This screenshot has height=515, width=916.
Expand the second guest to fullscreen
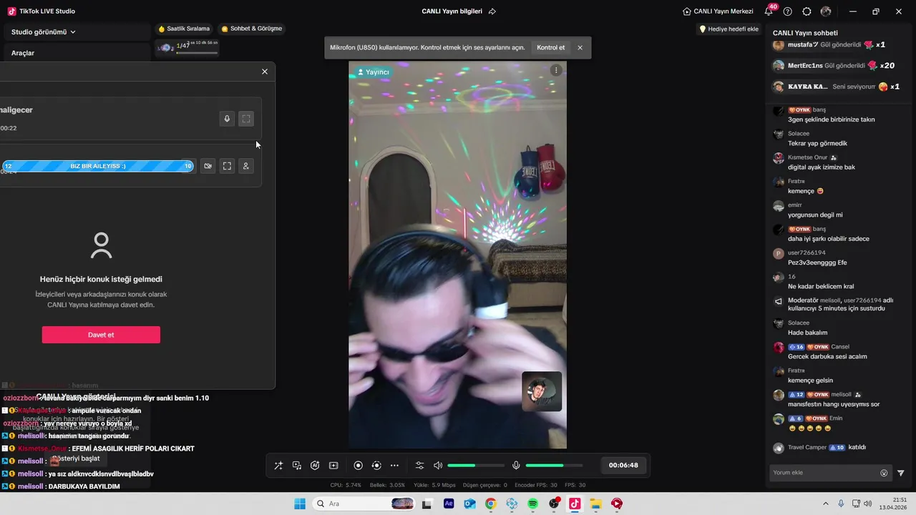227,166
